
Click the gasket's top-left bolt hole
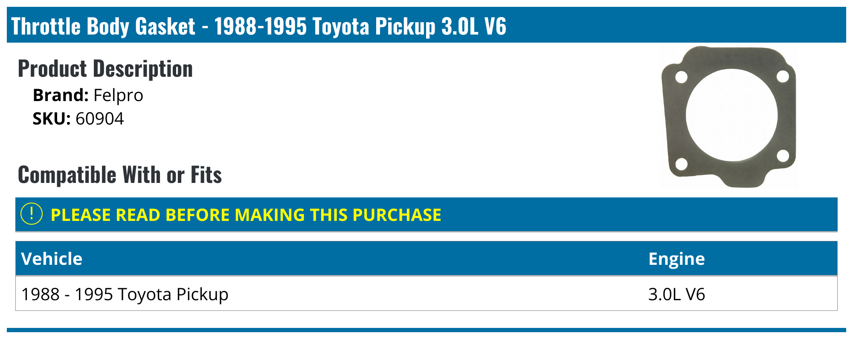(x=681, y=78)
